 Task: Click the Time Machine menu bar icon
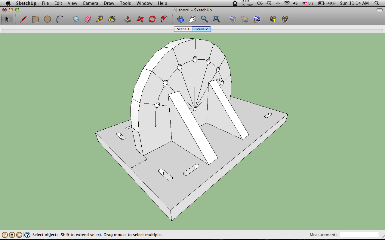tap(269, 3)
